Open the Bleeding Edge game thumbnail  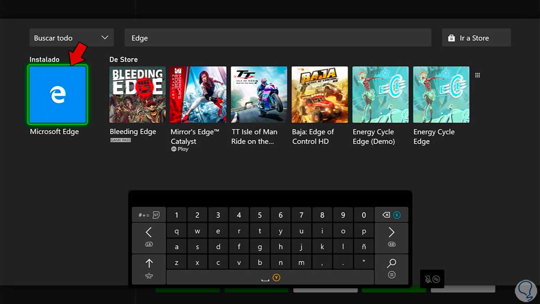[x=138, y=95]
